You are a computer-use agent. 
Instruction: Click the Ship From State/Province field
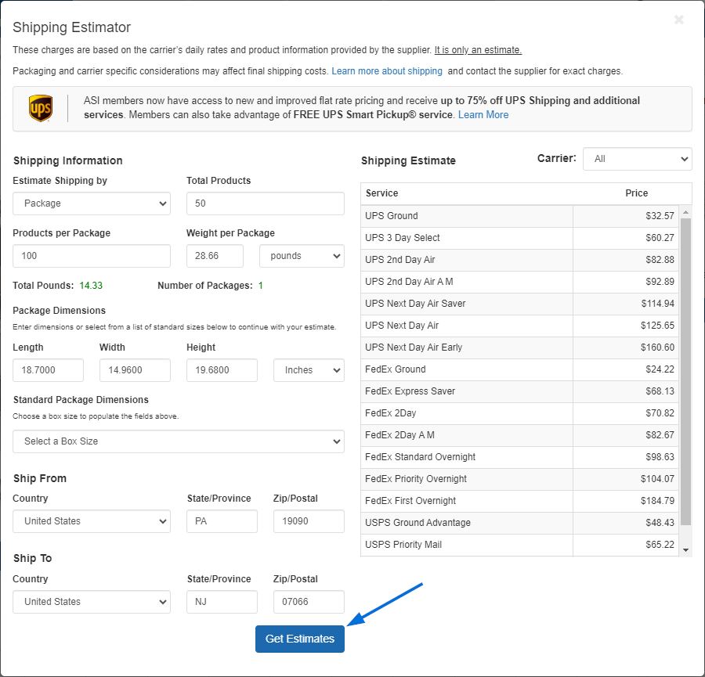pos(222,521)
